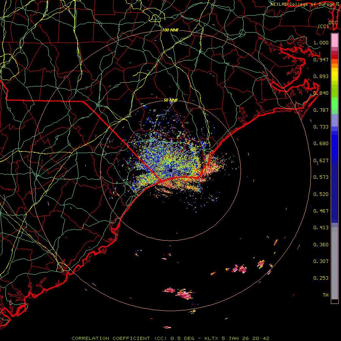This screenshot has width=341, height=341.
Task: Click the 0.573 scale value
Action: (321, 177)
